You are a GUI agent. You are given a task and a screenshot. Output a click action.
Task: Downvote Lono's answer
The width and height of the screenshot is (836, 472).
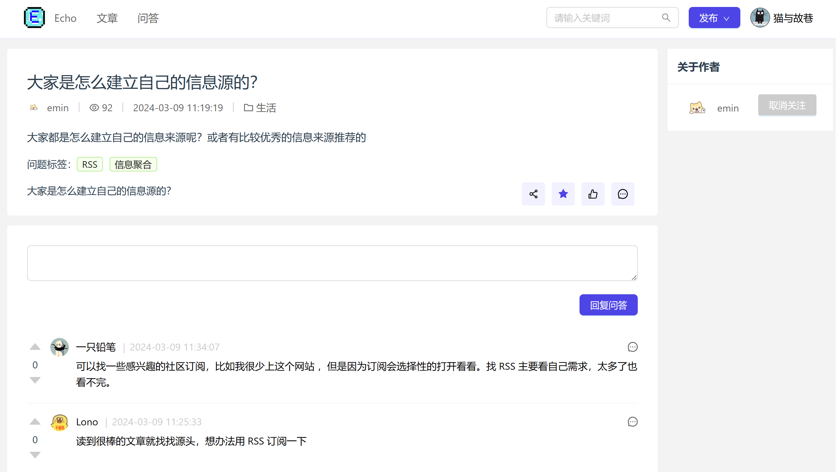pyautogui.click(x=35, y=454)
